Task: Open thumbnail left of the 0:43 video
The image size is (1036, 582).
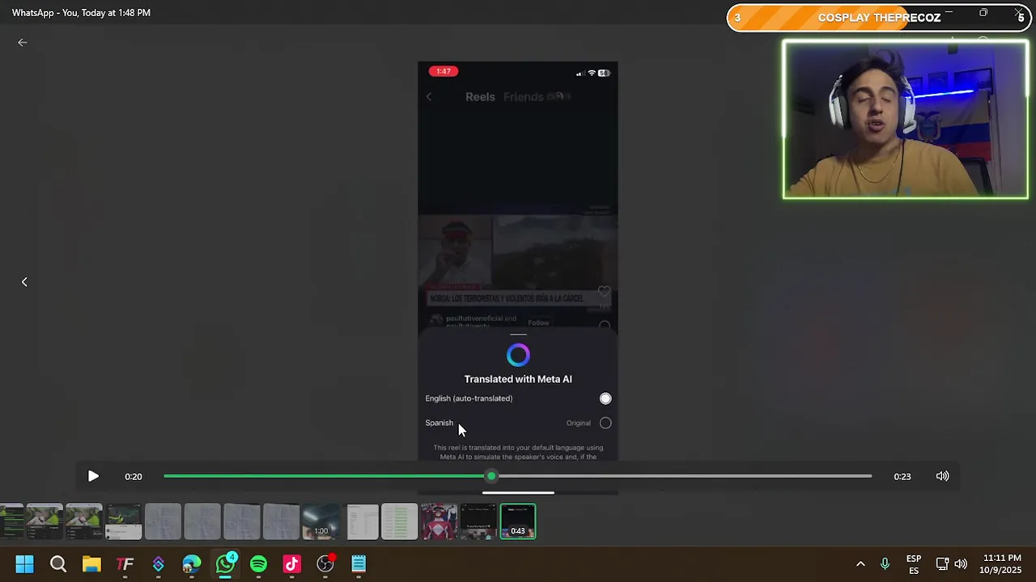Action: (478, 521)
